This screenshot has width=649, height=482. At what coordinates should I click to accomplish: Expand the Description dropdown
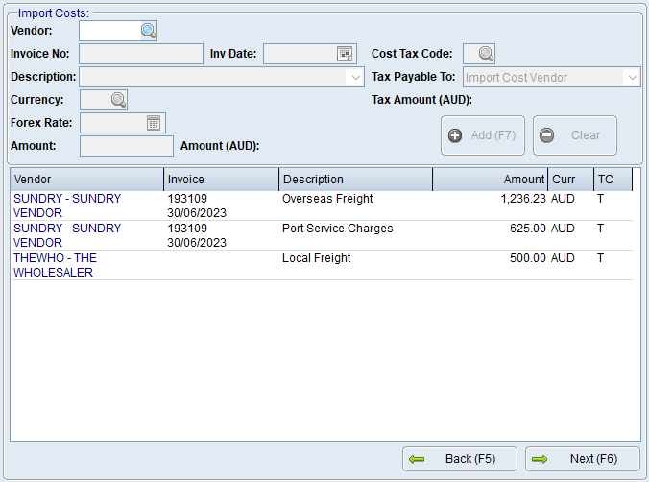point(354,77)
